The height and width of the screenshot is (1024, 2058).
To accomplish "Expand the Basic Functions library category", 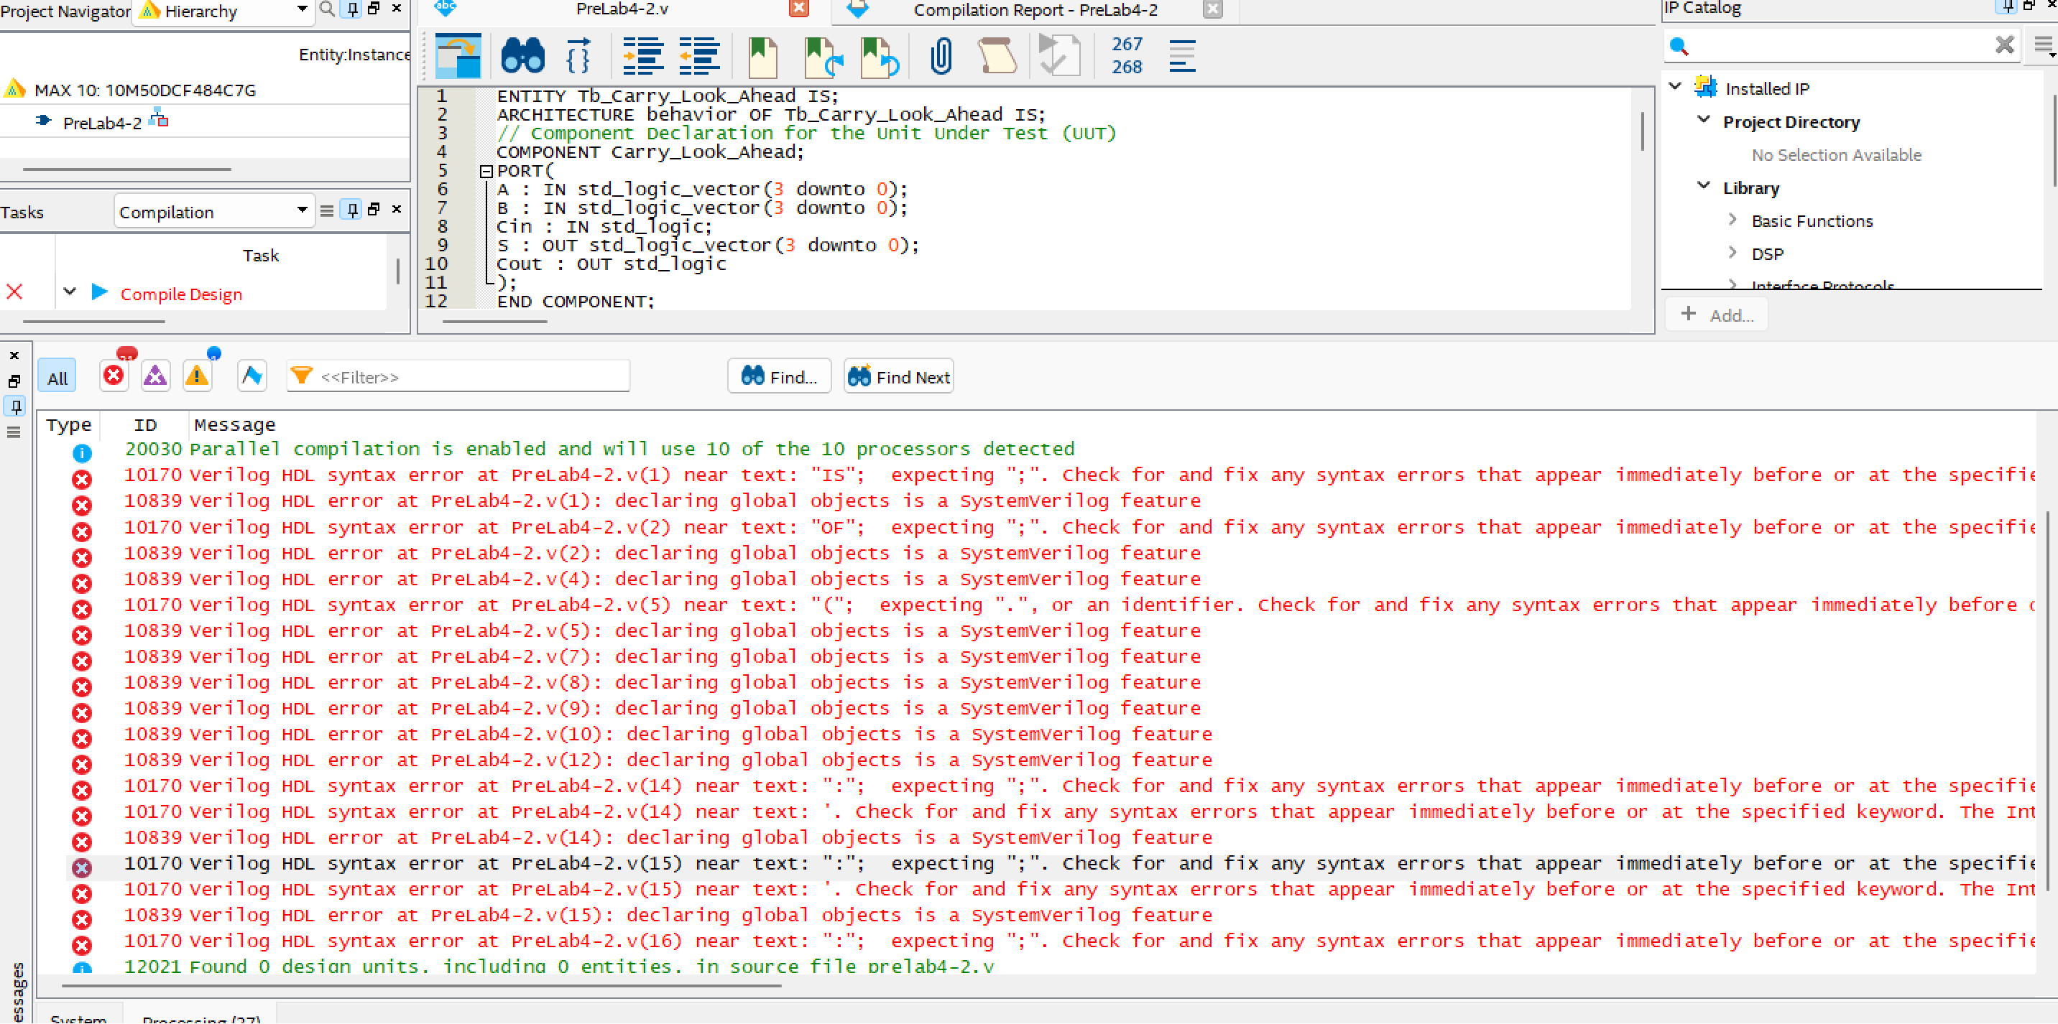I will pos(1732,220).
